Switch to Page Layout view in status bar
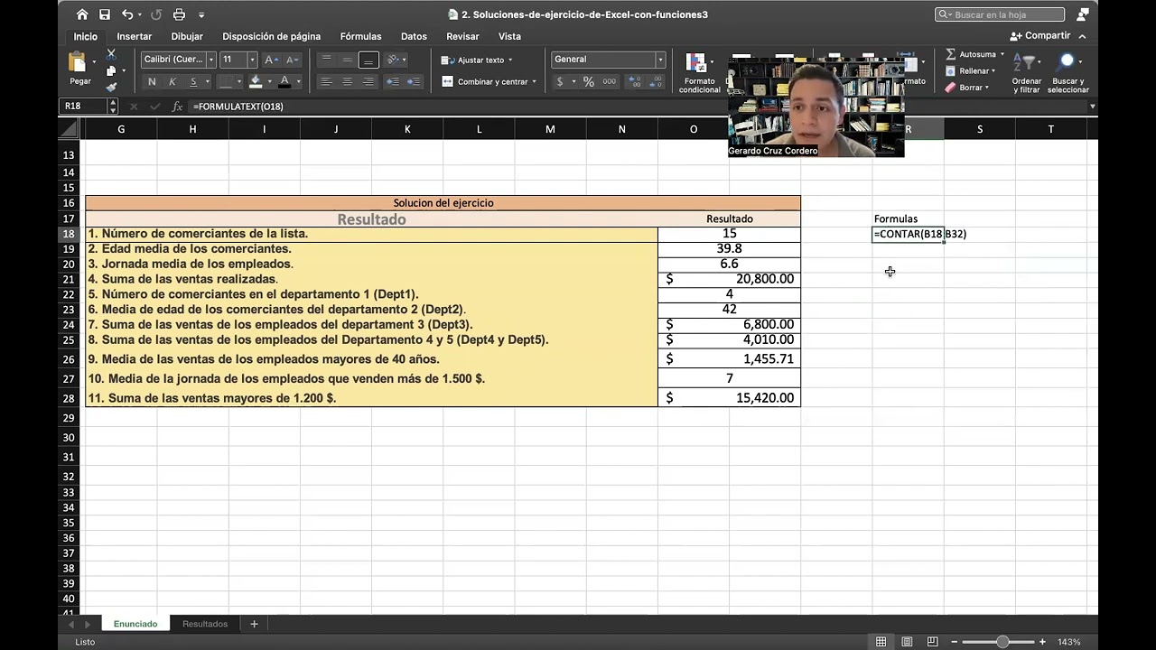 pyautogui.click(x=907, y=642)
